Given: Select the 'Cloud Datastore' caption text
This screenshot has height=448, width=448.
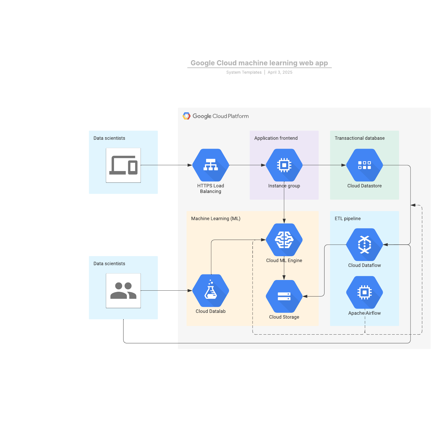Looking at the screenshot, I should [365, 186].
